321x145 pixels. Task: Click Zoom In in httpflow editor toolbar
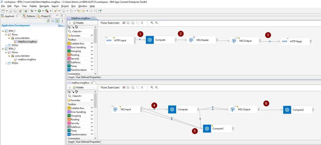(x=152, y=23)
